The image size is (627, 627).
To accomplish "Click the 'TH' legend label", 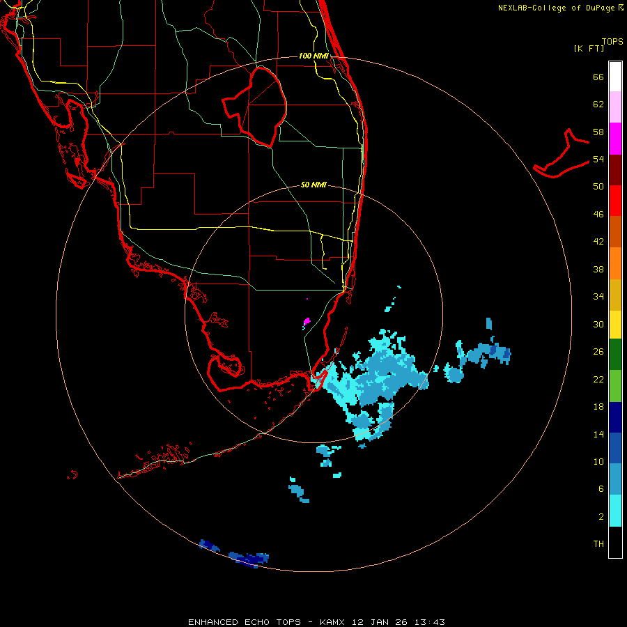I will [x=598, y=544].
